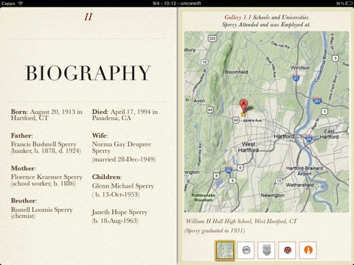The height and width of the screenshot is (265, 354).
Task: Tap the West Hartford label on map
Action: pos(249,147)
